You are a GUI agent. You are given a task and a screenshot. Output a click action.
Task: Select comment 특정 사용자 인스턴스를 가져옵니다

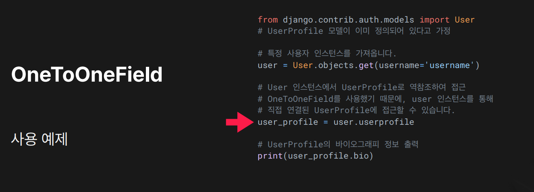click(x=327, y=54)
